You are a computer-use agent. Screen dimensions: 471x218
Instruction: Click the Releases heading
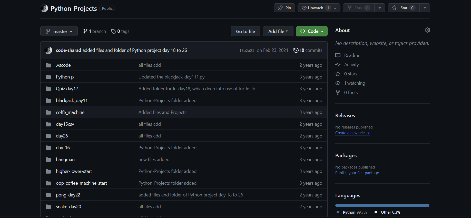click(345, 115)
